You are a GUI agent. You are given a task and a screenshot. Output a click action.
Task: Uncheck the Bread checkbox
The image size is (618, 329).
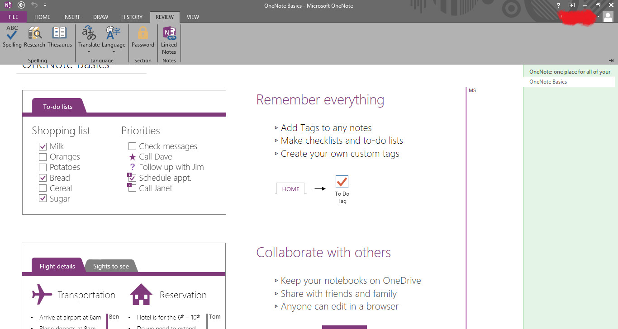tap(43, 178)
